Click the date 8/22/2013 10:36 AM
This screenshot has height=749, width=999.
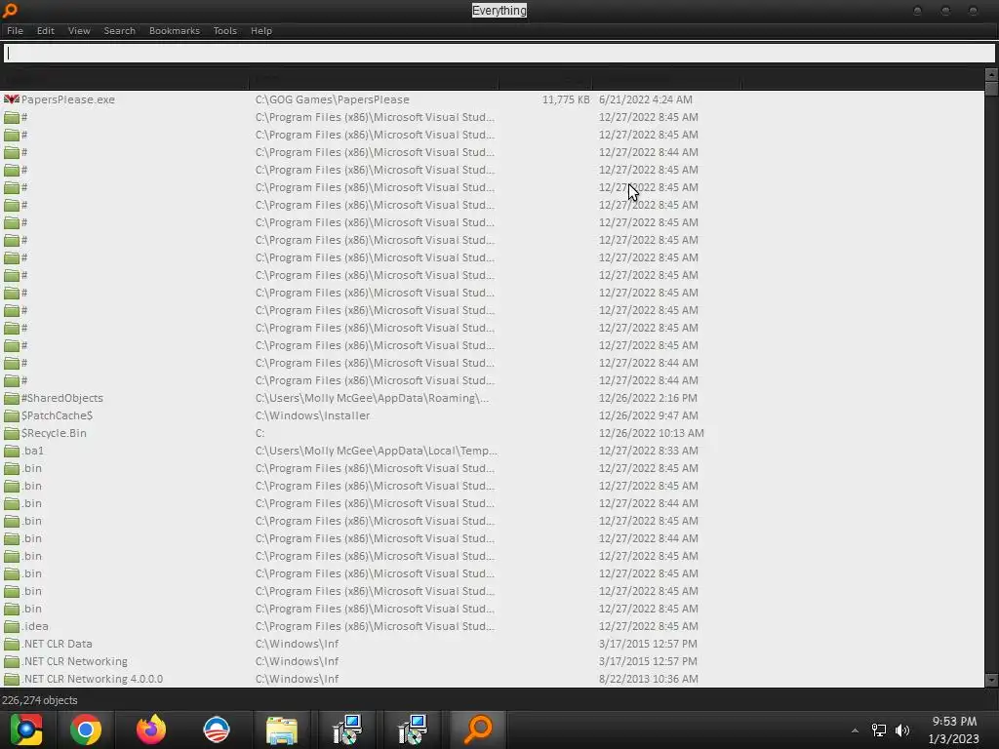[x=648, y=679]
